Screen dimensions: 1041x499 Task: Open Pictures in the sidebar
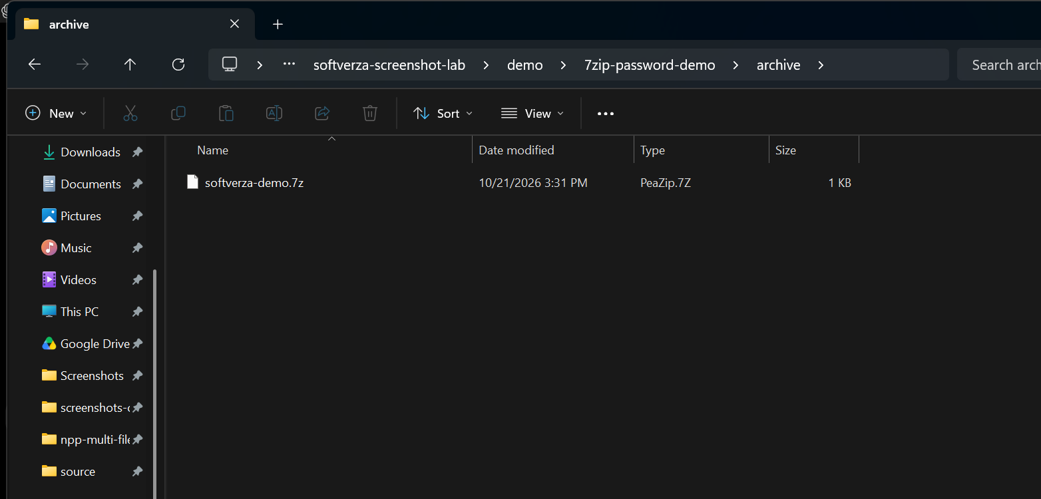pyautogui.click(x=81, y=216)
